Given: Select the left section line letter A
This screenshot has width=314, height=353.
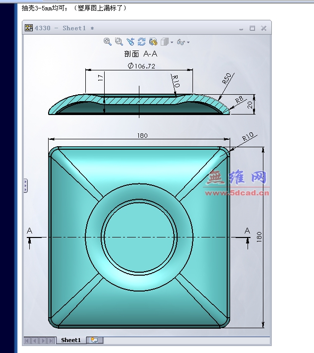Looking at the screenshot, I should pos(29,231).
